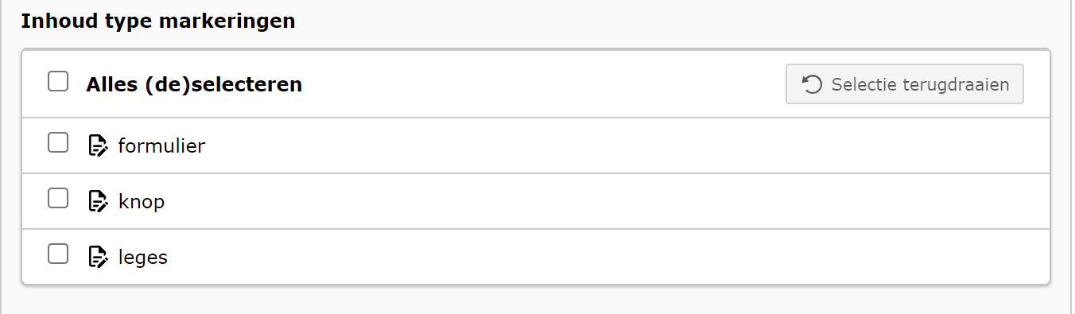Select the formulier list row
This screenshot has height=314, width=1075.
(536, 145)
